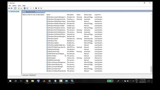
Task: Open the Help menu
Action: coord(24,5)
